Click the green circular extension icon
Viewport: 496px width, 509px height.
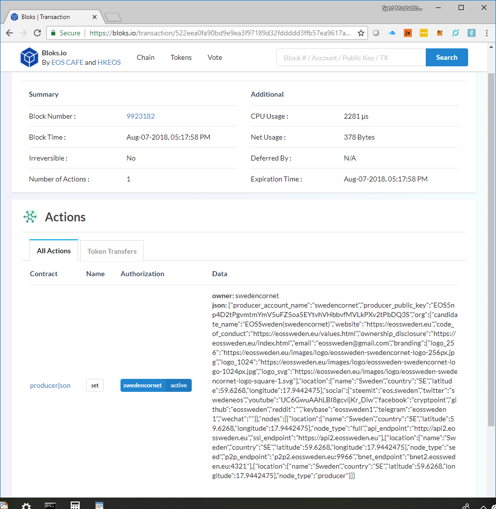(456, 33)
